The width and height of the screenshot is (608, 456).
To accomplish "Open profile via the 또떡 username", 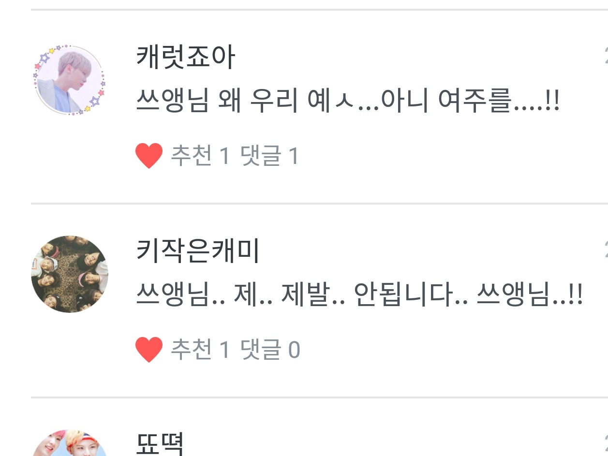I will pyautogui.click(x=160, y=443).
